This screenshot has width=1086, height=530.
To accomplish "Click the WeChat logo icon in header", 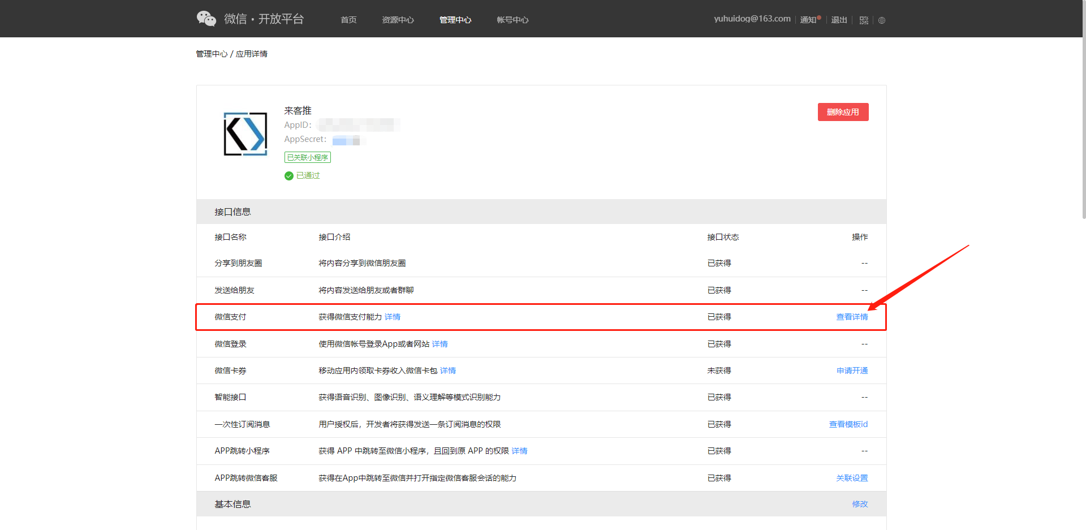I will (x=206, y=19).
